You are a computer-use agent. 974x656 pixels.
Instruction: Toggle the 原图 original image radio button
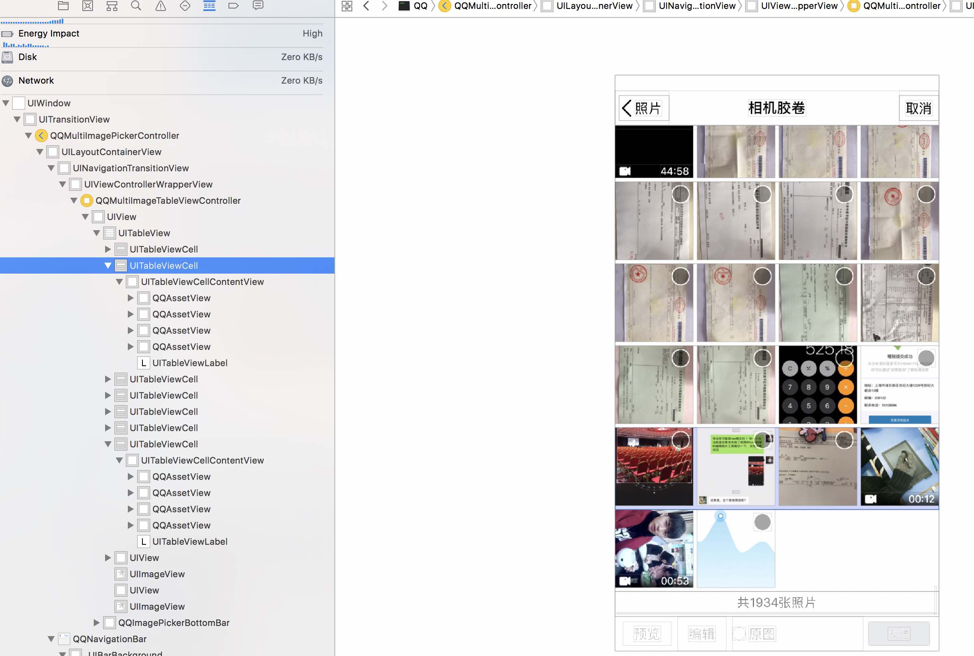coord(739,634)
